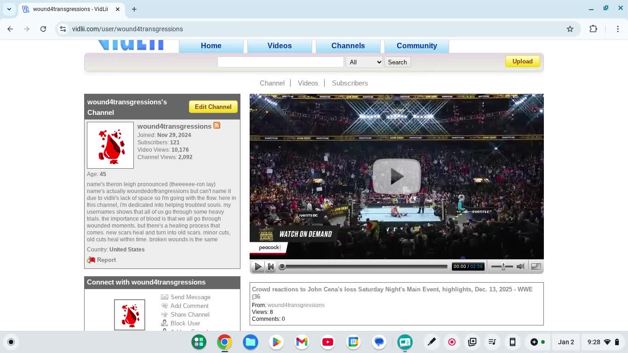The image size is (628, 353).
Task: Click the Add Comment speech bubble icon
Action: (165, 306)
